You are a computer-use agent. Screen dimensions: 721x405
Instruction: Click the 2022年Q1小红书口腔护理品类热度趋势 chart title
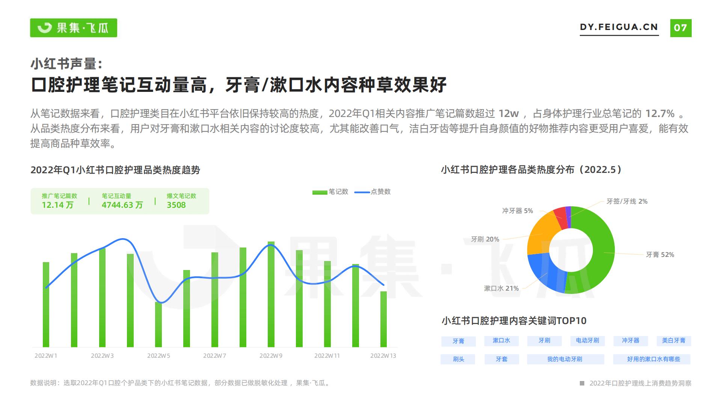point(115,170)
